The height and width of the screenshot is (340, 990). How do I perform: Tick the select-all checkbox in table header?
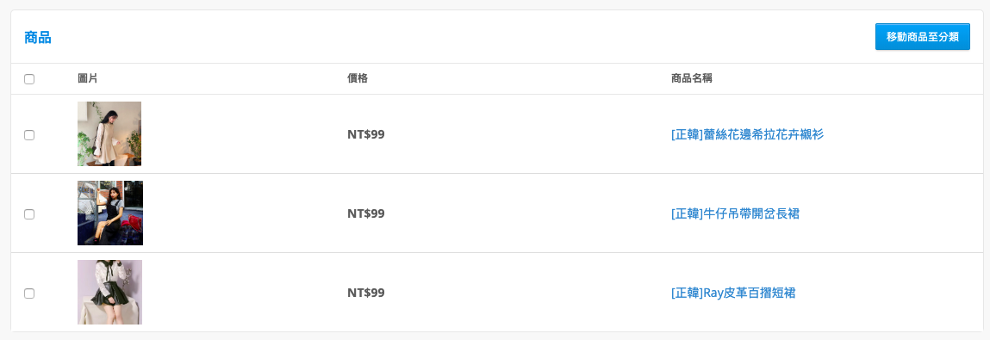pos(29,79)
